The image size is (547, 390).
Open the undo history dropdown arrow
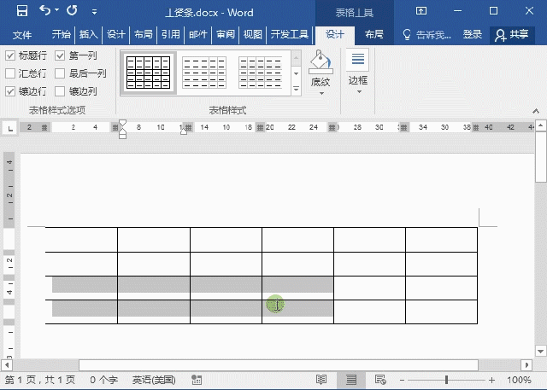57,10
